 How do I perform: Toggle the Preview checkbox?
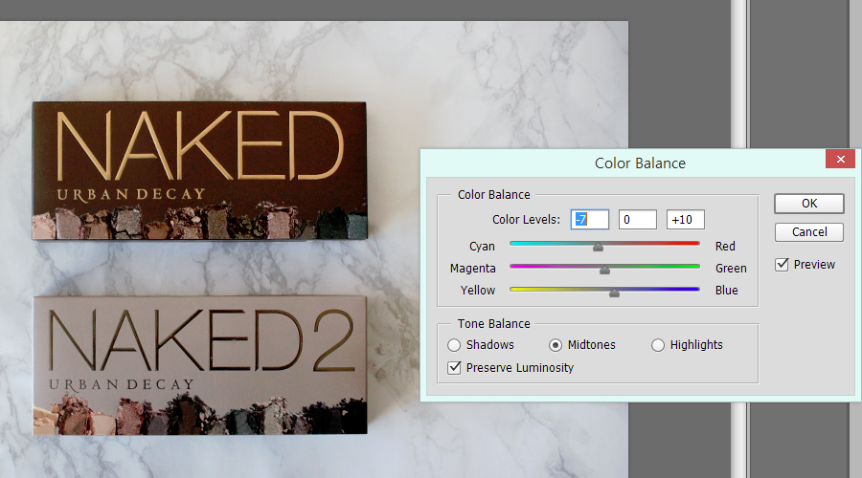[783, 265]
